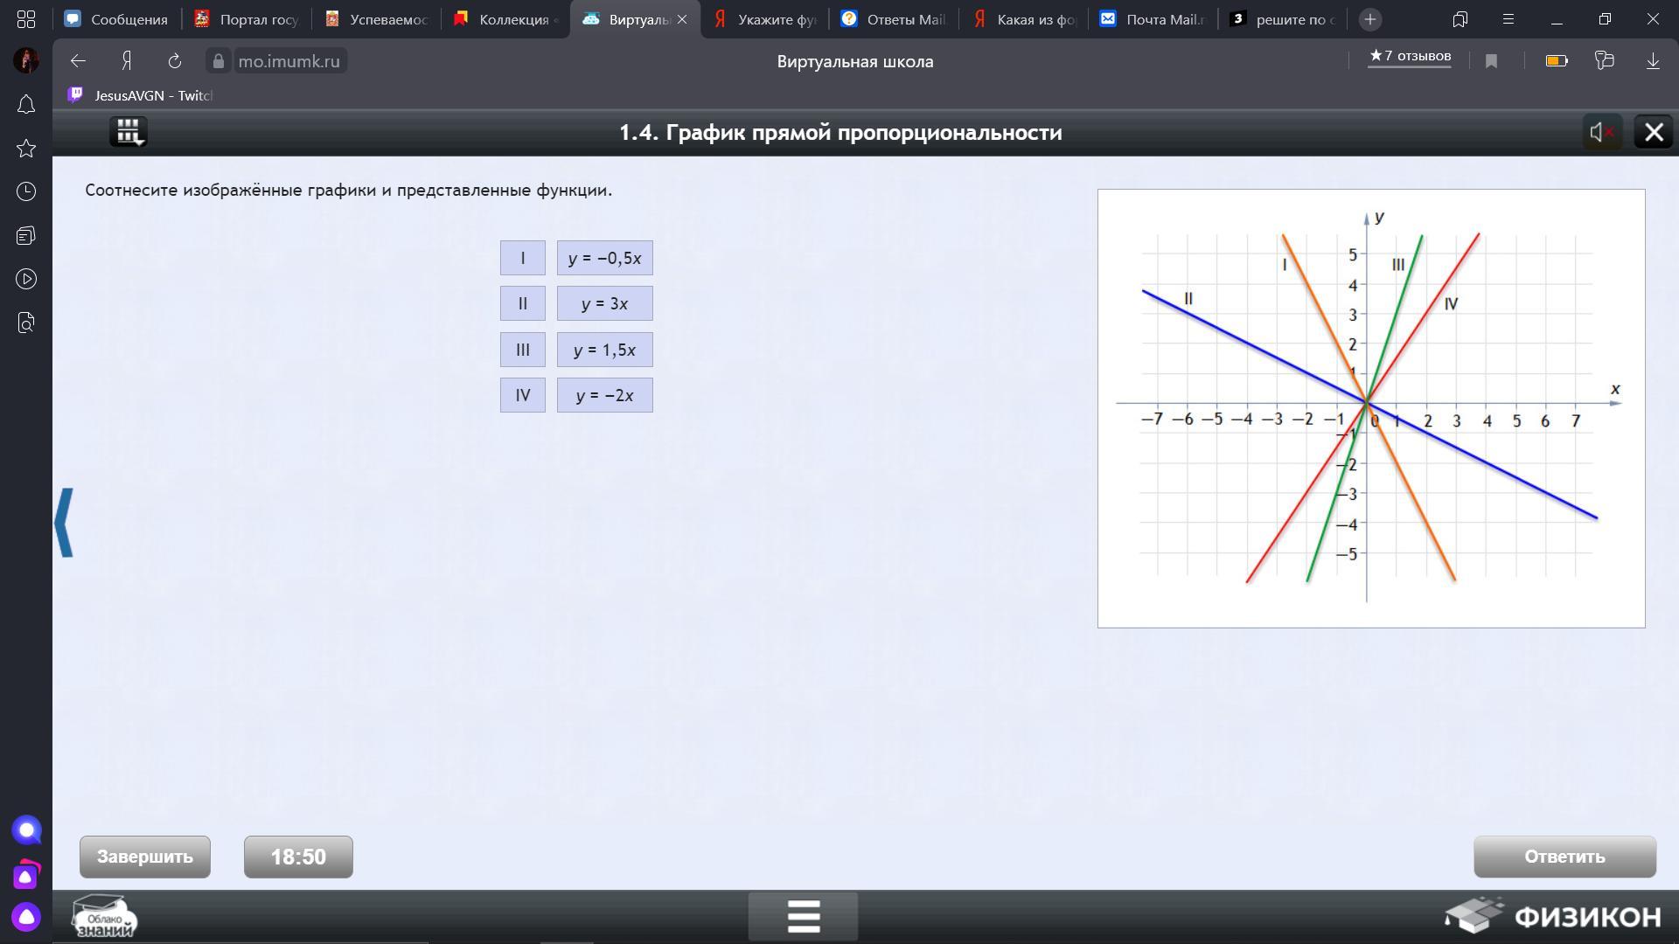
Task: Toggle the lesson sound mute icon
Action: 1601,132
